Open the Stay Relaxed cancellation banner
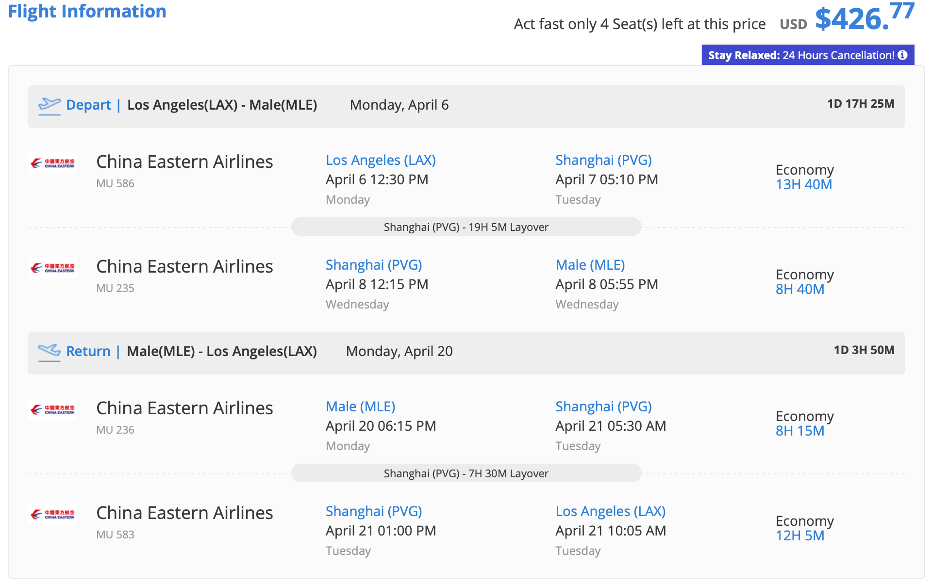This screenshot has width=931, height=584. (801, 55)
